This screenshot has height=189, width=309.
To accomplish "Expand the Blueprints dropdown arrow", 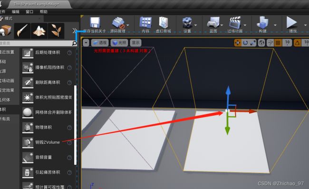I will [222, 25].
